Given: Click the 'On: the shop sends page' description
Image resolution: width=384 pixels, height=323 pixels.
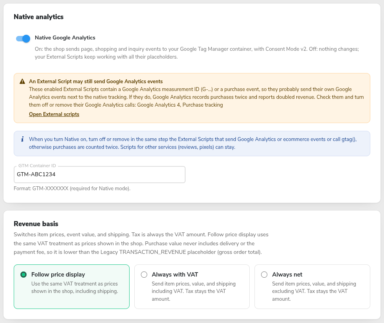Looking at the screenshot, I should 197,53.
